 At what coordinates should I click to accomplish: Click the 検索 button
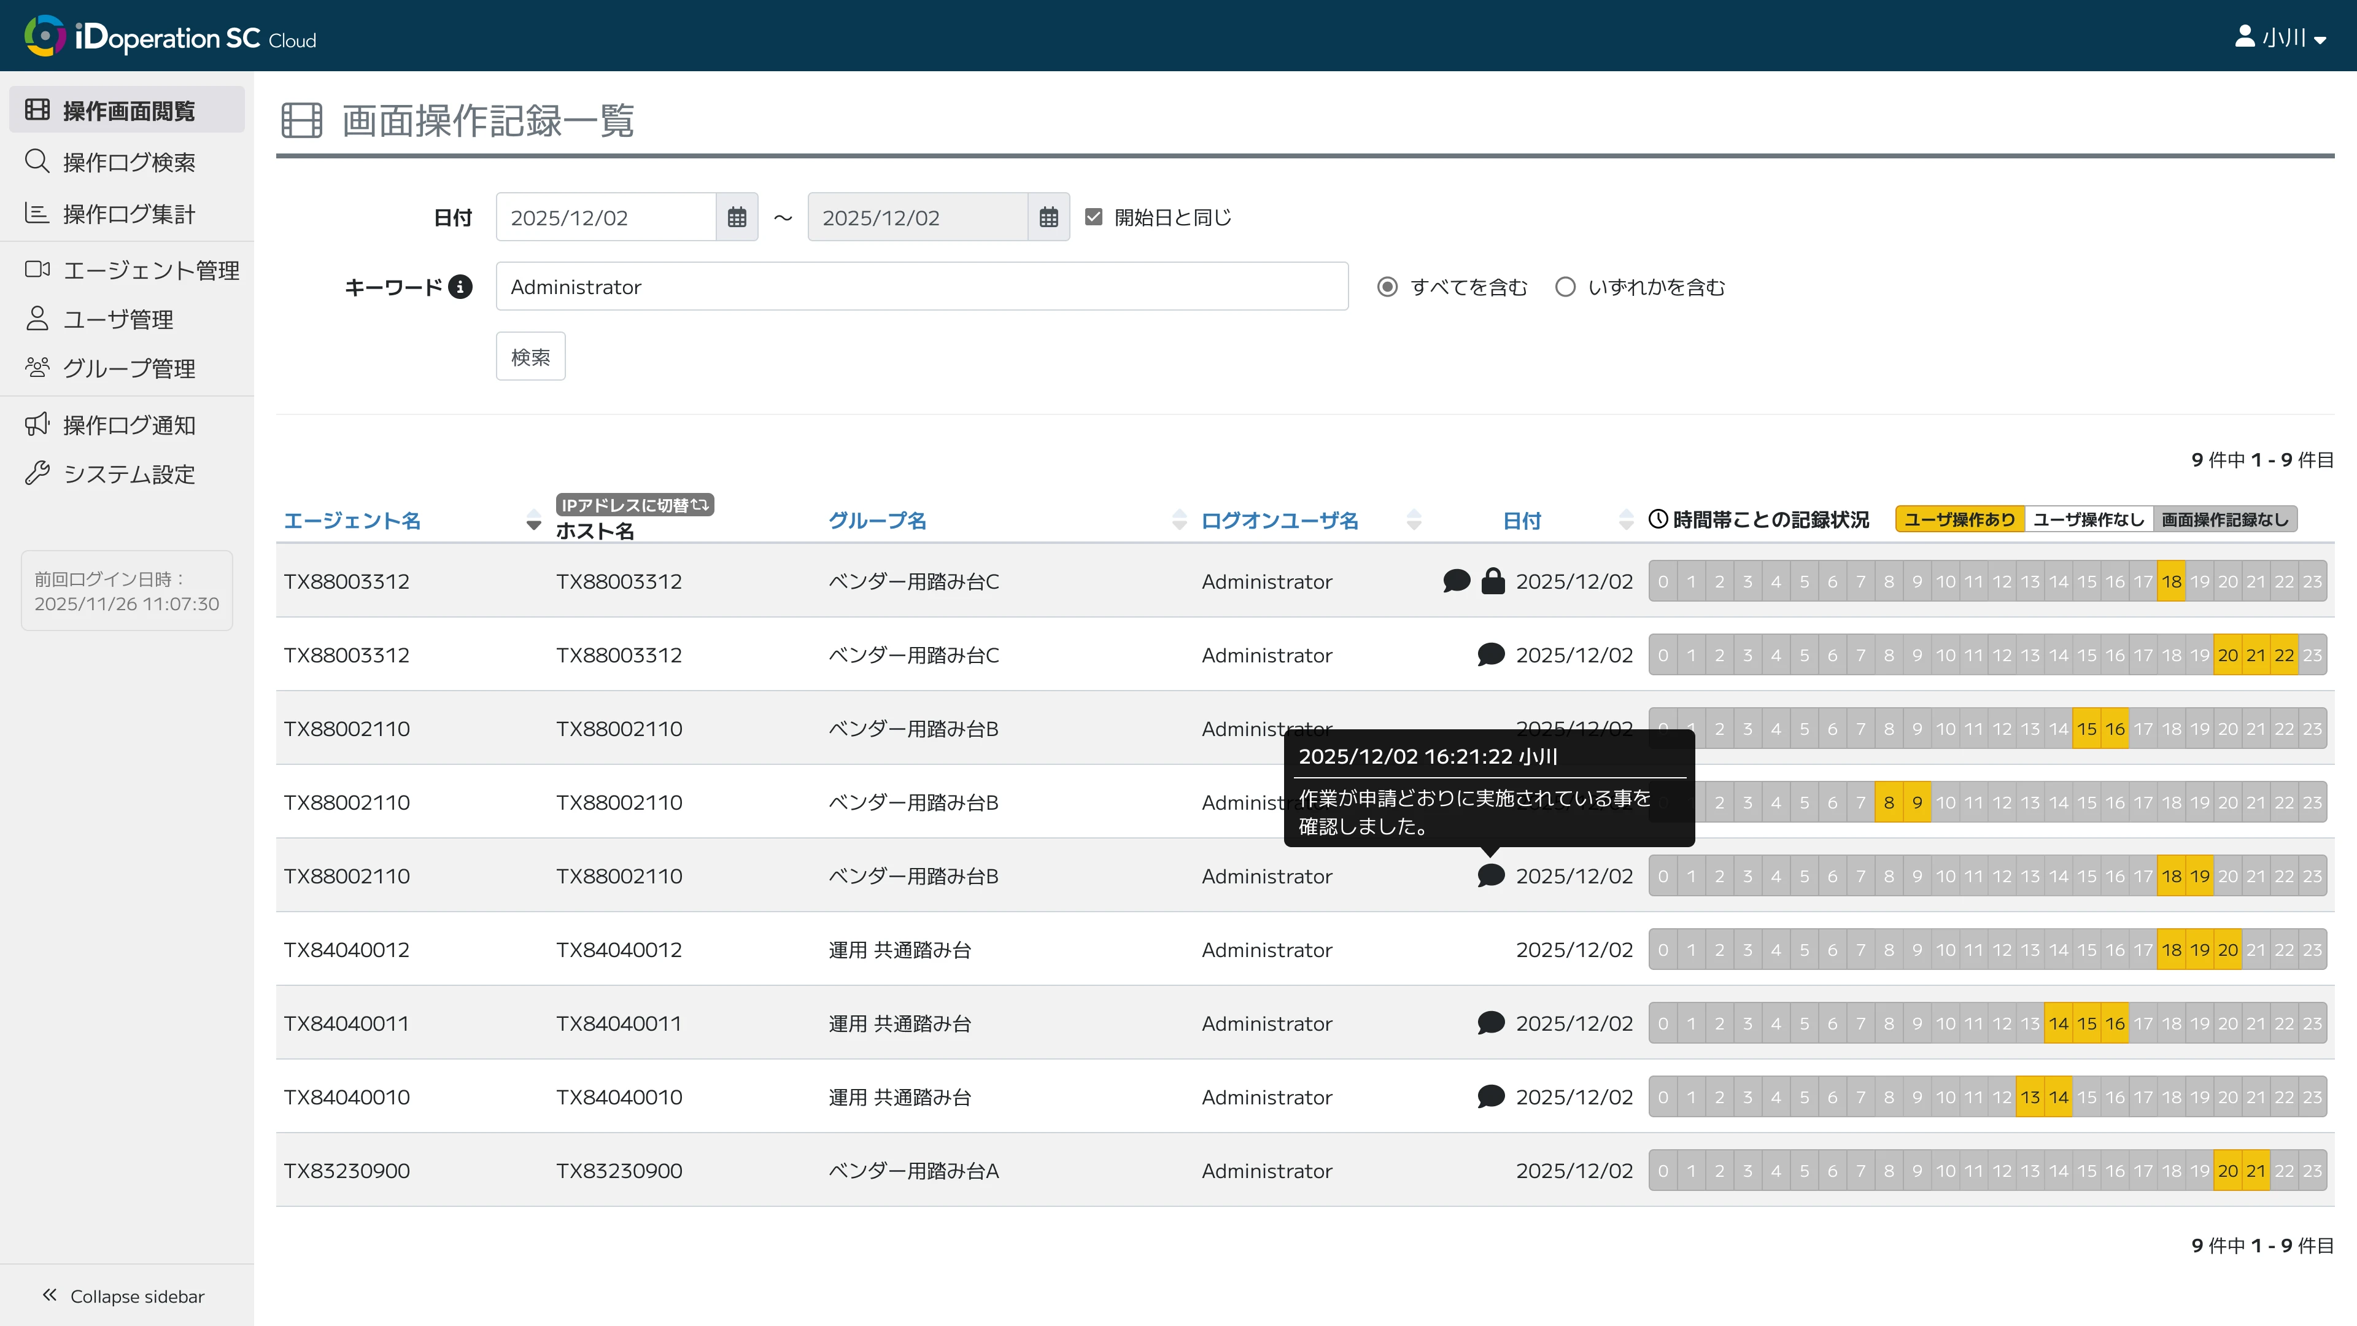(x=531, y=356)
